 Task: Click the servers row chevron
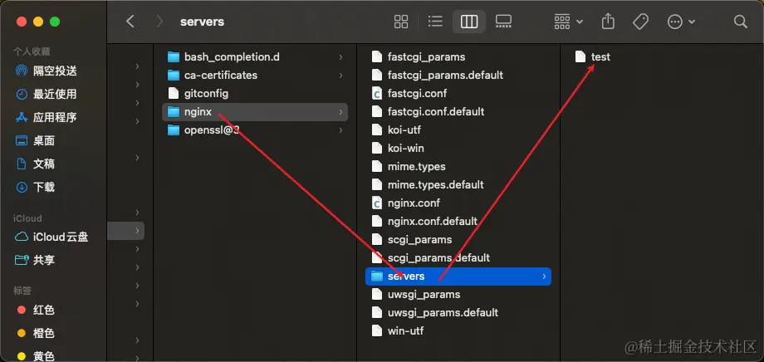(x=544, y=276)
